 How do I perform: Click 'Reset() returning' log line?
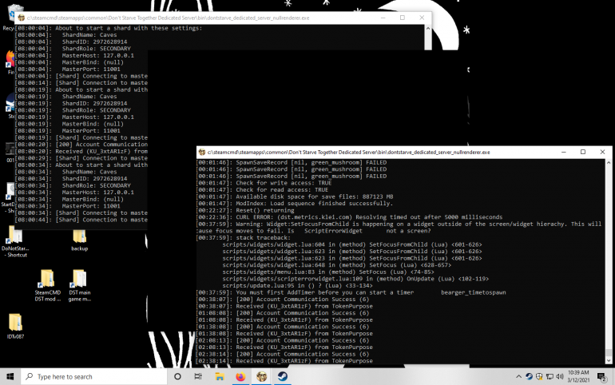244,210
